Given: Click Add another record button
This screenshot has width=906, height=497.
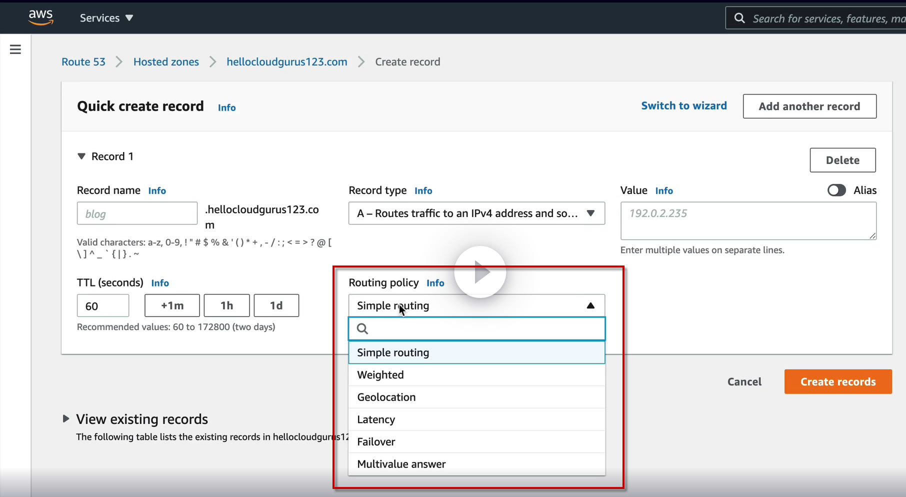Looking at the screenshot, I should pos(809,106).
